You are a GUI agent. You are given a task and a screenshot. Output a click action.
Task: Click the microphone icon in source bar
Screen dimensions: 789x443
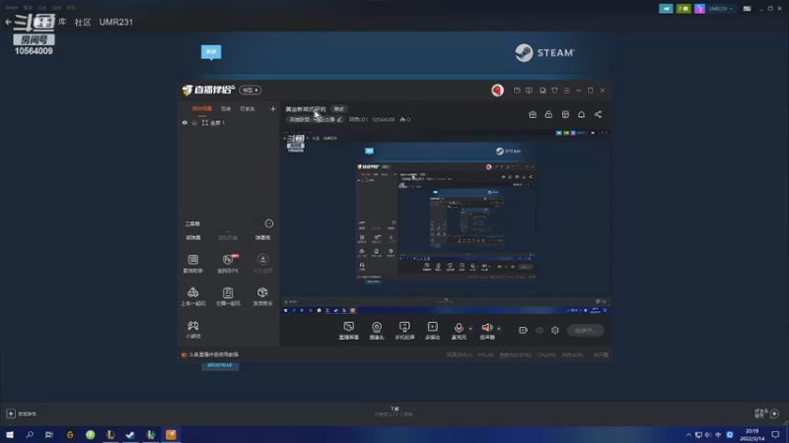click(x=459, y=328)
